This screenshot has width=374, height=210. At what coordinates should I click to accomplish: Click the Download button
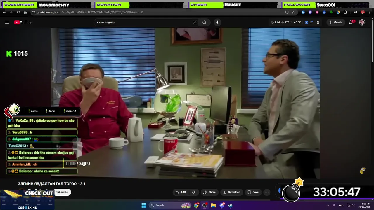tap(231, 192)
